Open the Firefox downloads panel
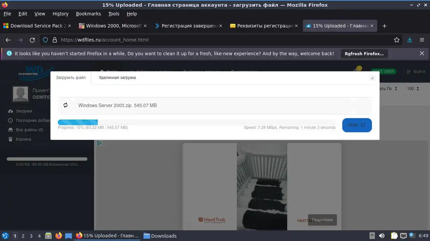This screenshot has width=430, height=241. coord(410,40)
